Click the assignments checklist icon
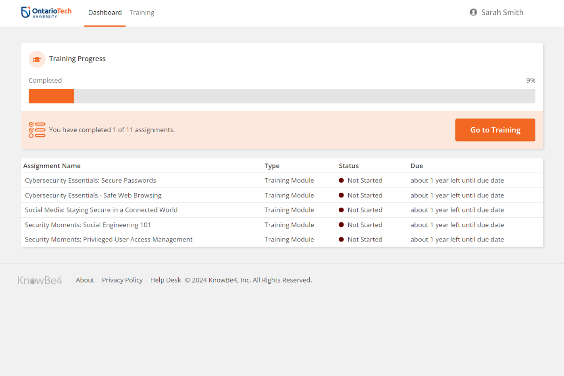 coord(37,130)
